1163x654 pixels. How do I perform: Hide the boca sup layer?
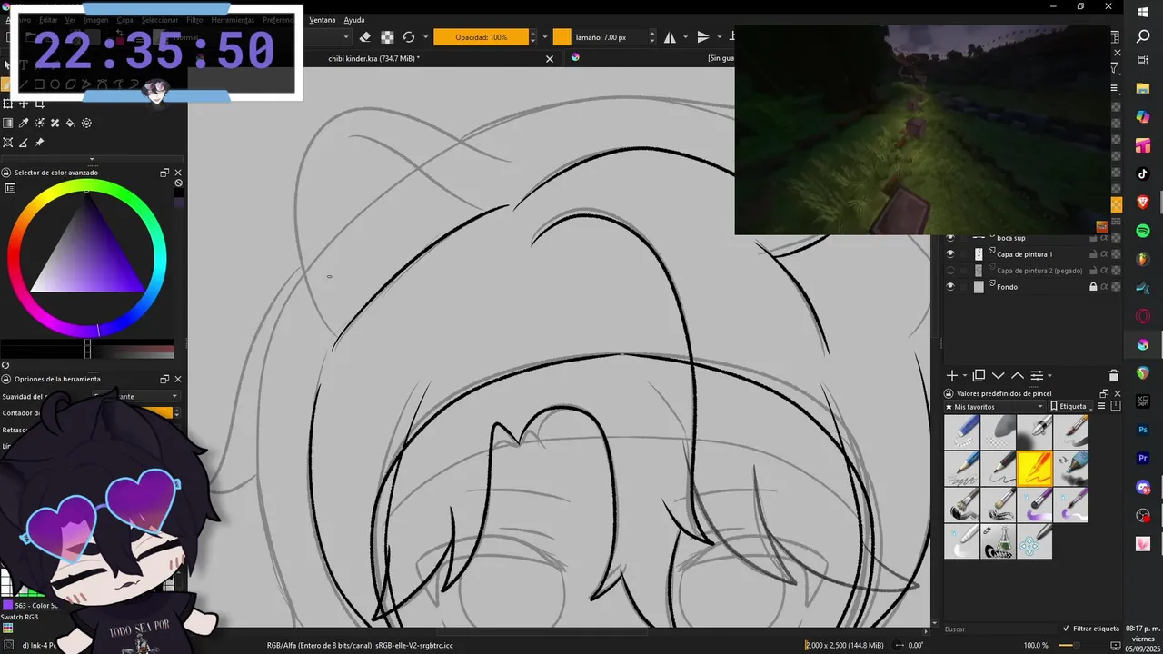tap(950, 238)
